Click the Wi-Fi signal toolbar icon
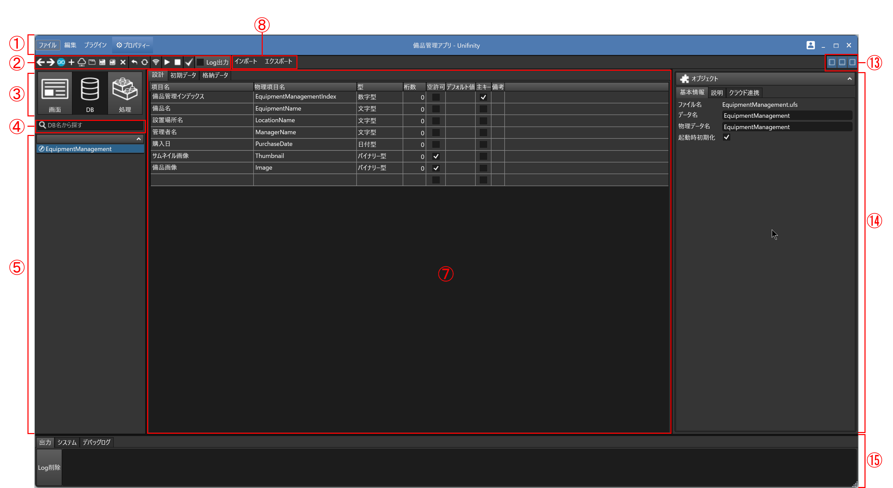The width and height of the screenshot is (893, 488). click(x=156, y=62)
